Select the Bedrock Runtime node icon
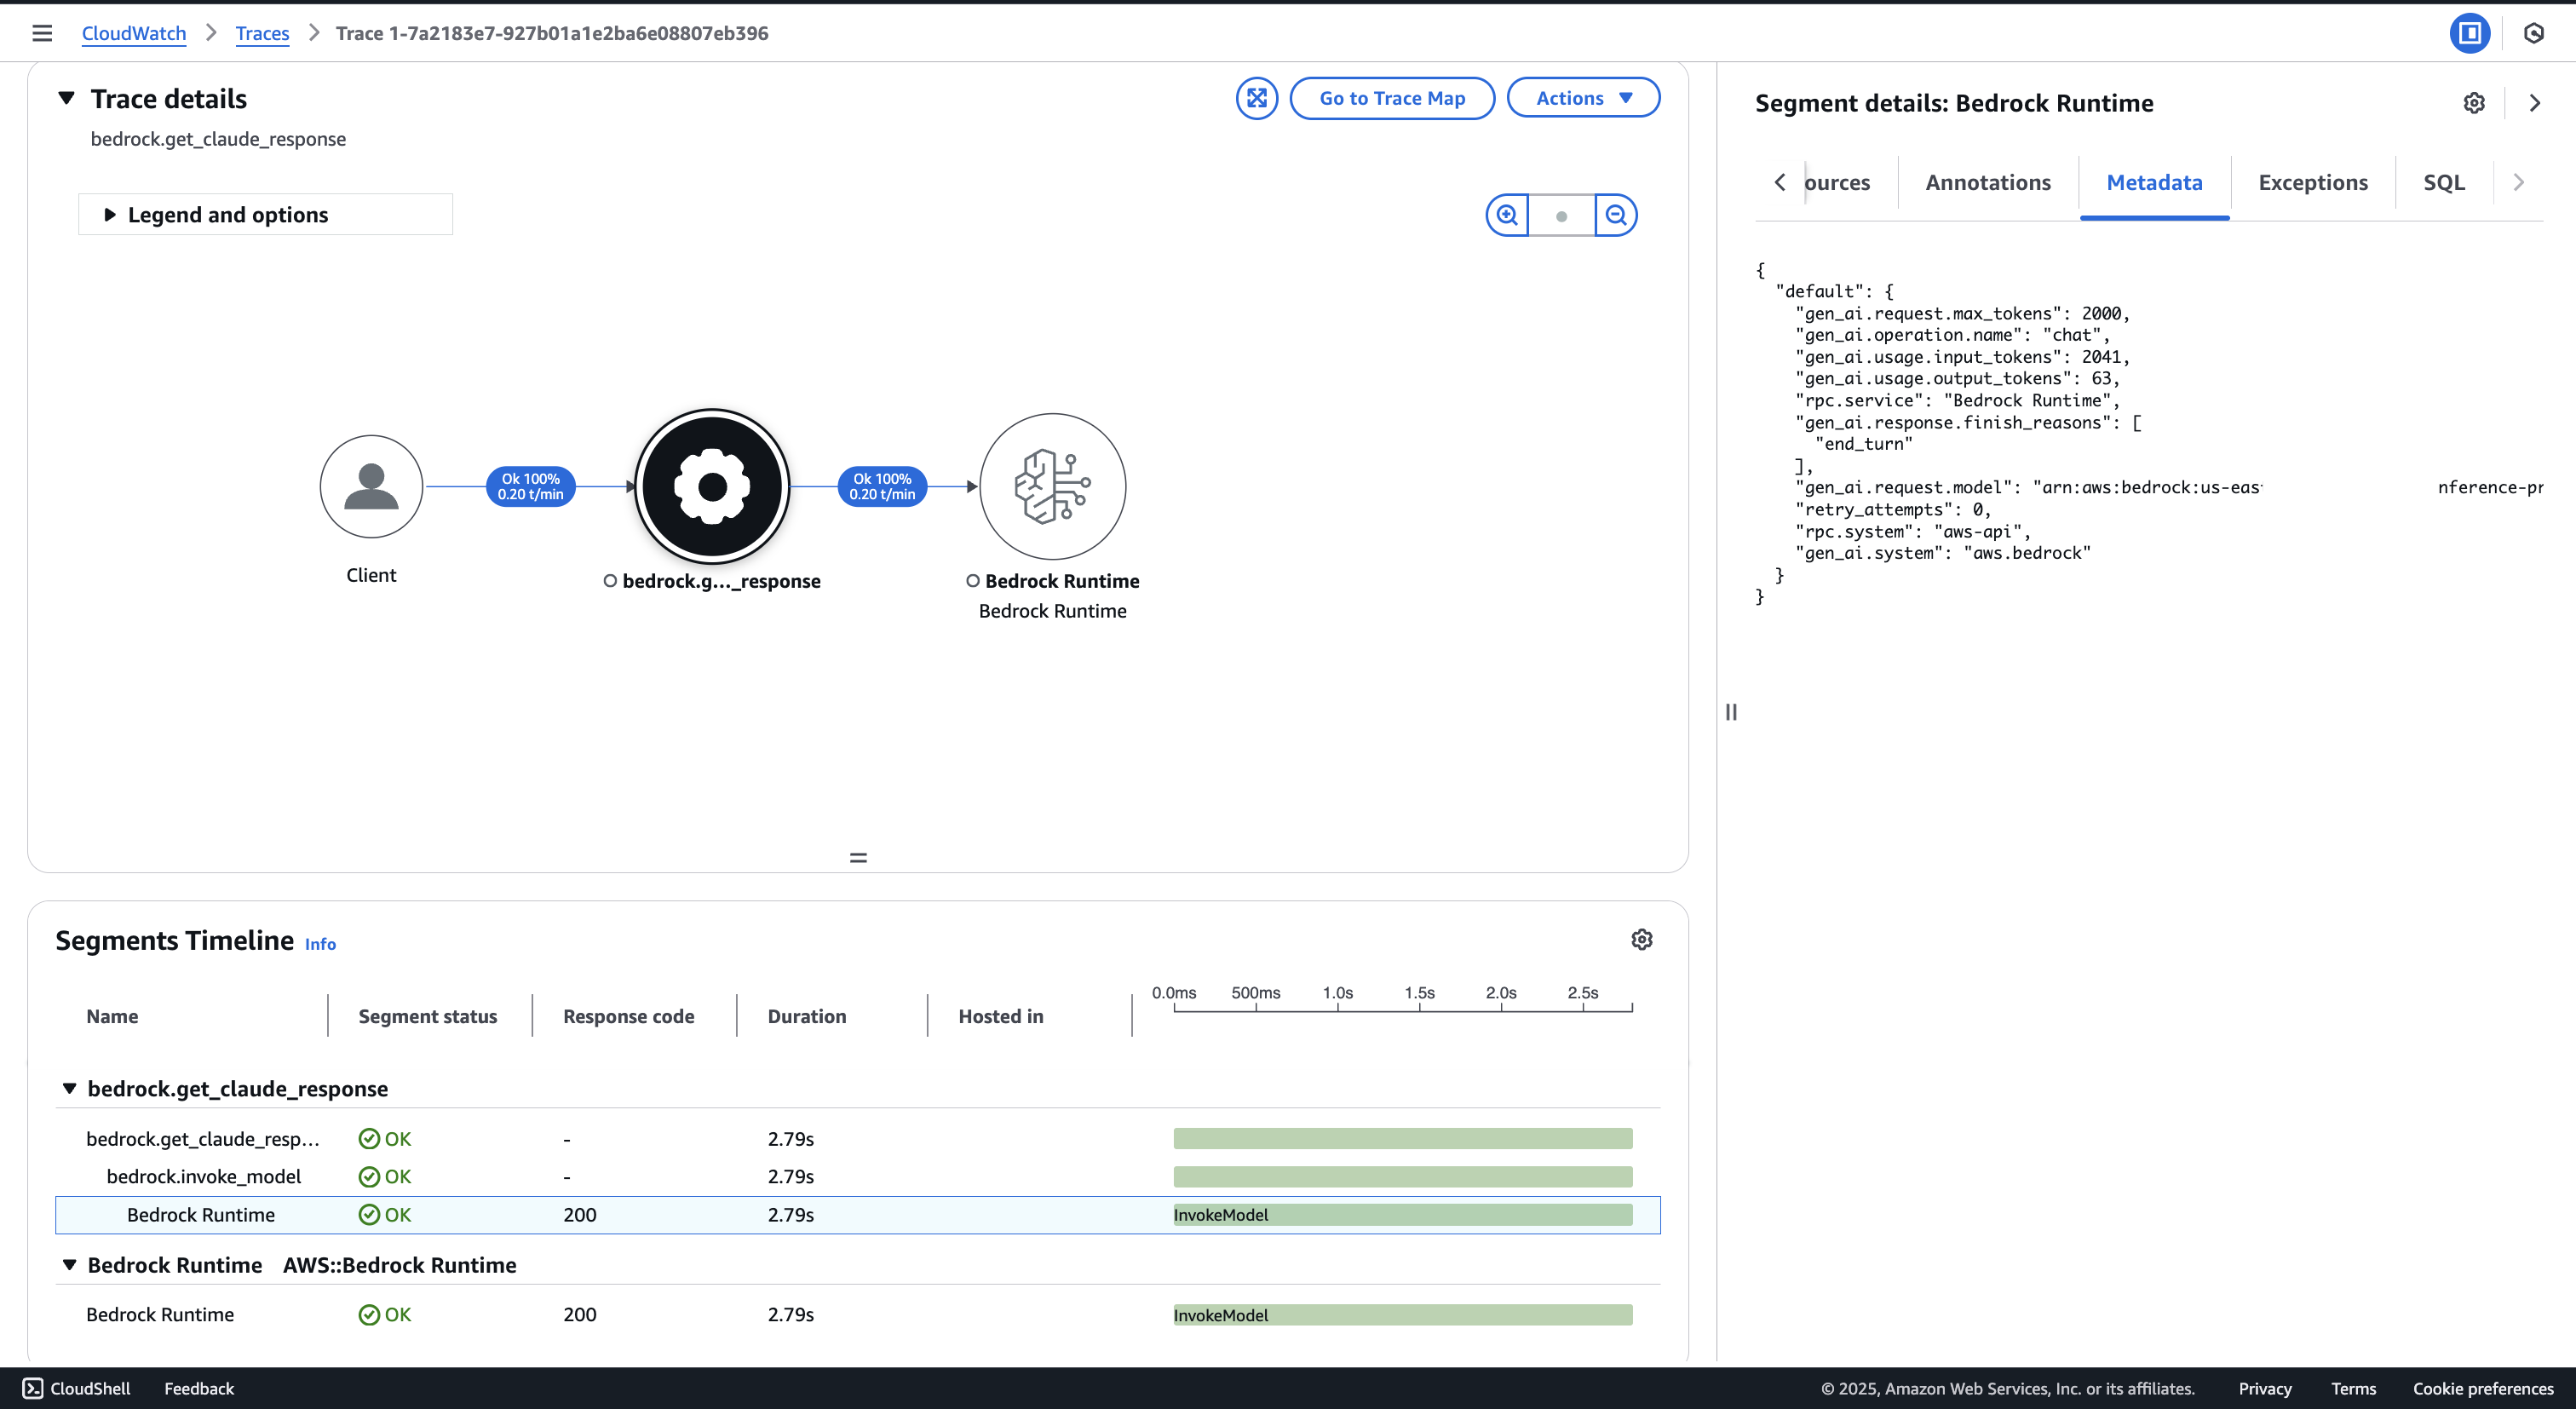 click(x=1052, y=486)
